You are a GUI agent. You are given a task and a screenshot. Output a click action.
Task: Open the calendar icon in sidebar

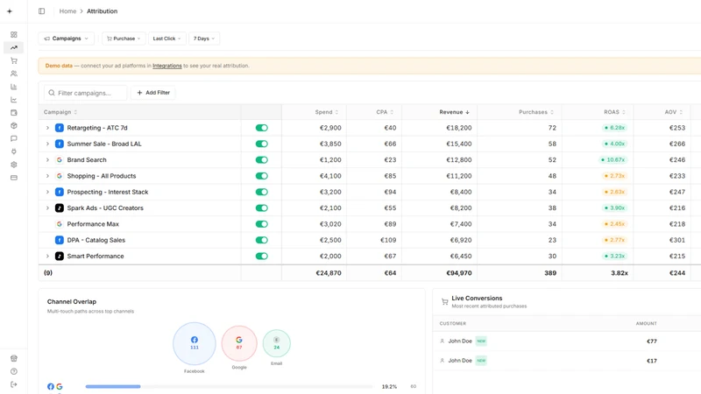(14, 113)
